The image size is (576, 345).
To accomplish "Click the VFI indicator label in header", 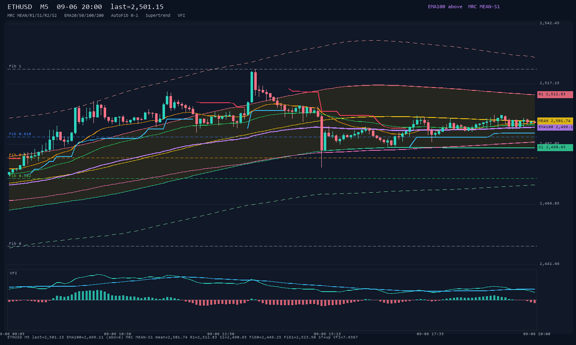I will (181, 15).
